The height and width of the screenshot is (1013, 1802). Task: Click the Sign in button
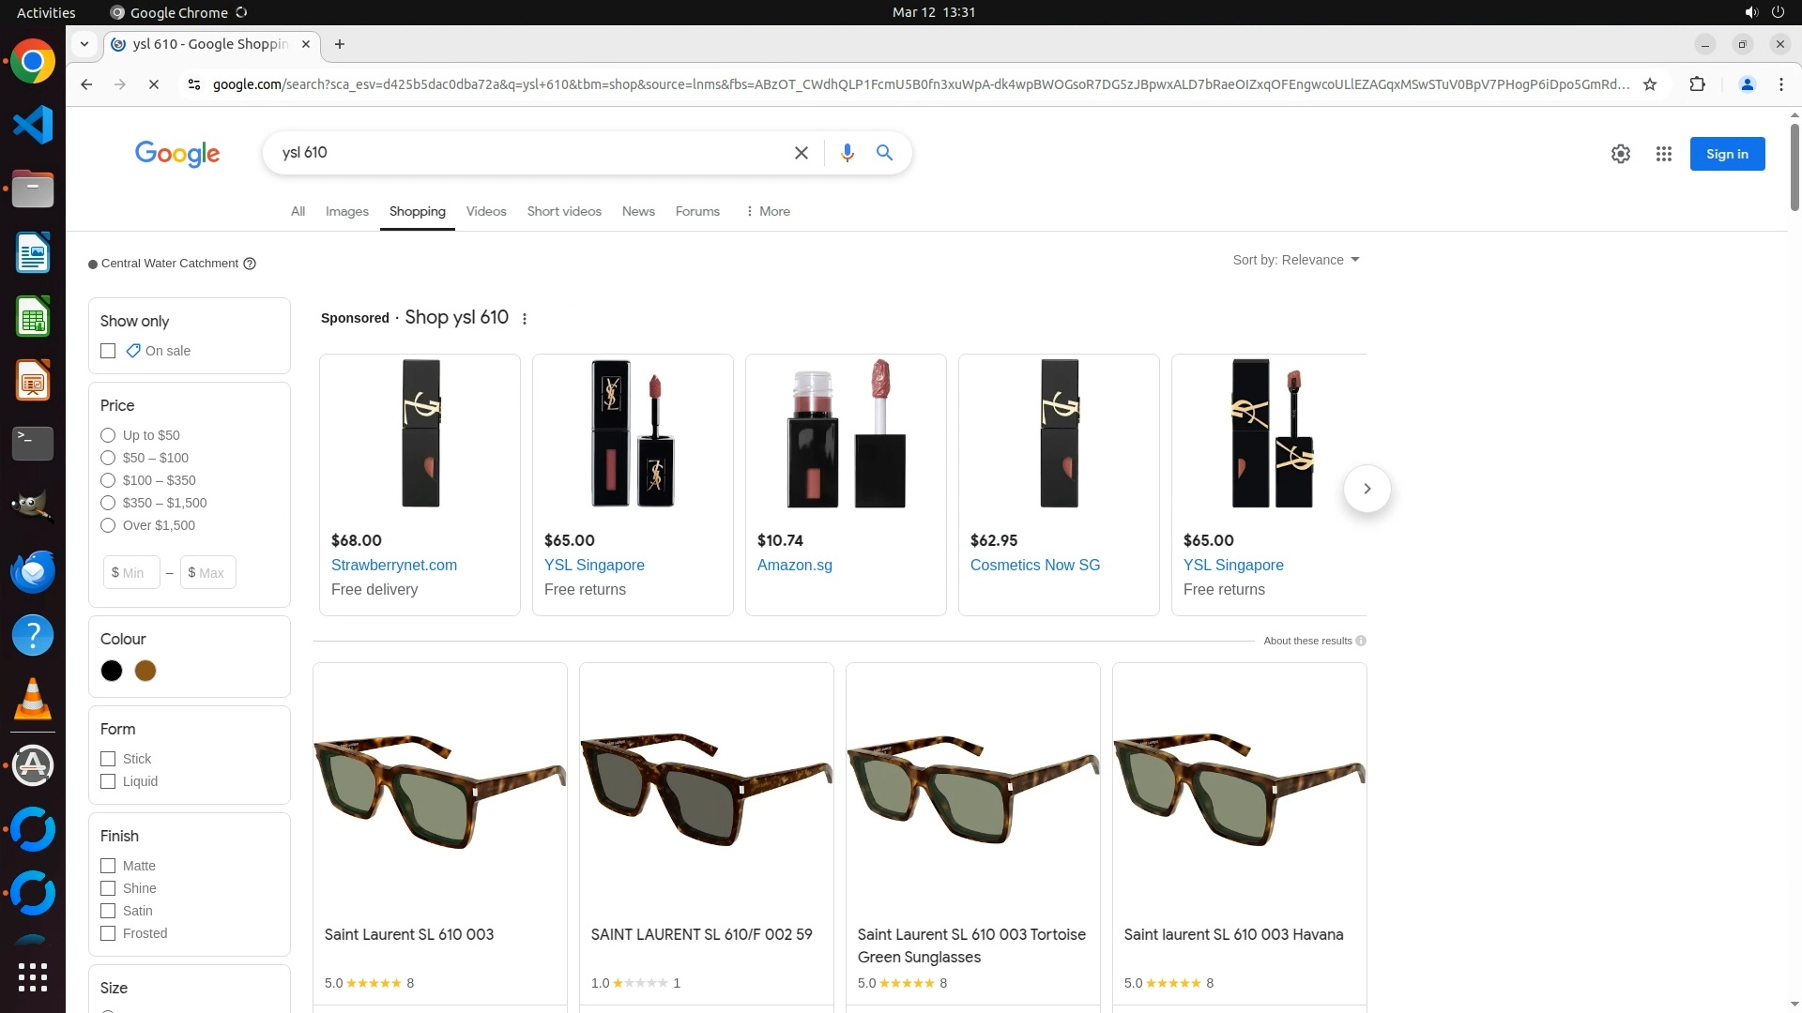[x=1726, y=154]
